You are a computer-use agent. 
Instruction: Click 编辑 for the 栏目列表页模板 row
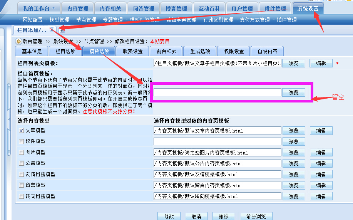pos(321,63)
